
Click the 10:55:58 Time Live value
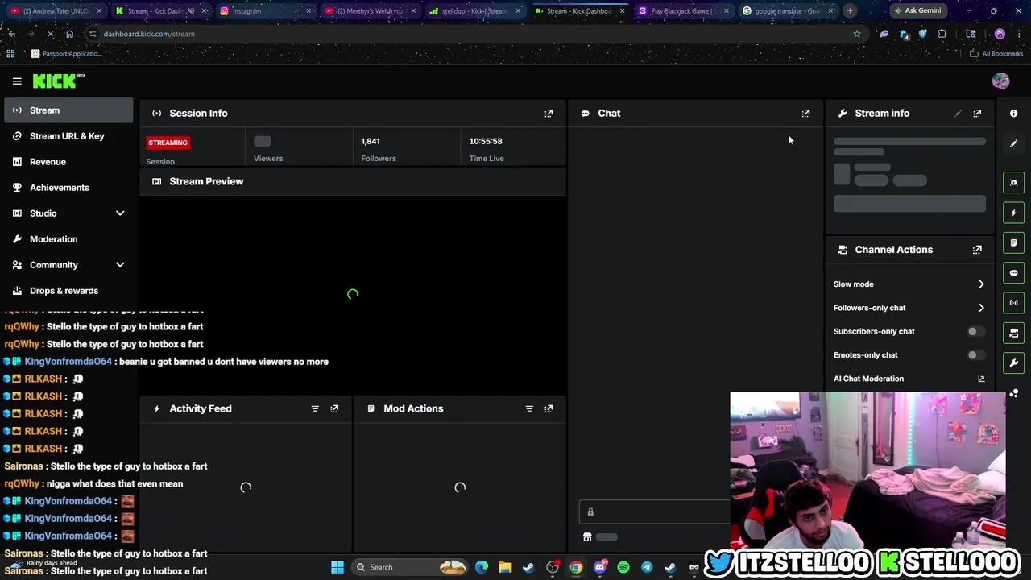tap(486, 141)
